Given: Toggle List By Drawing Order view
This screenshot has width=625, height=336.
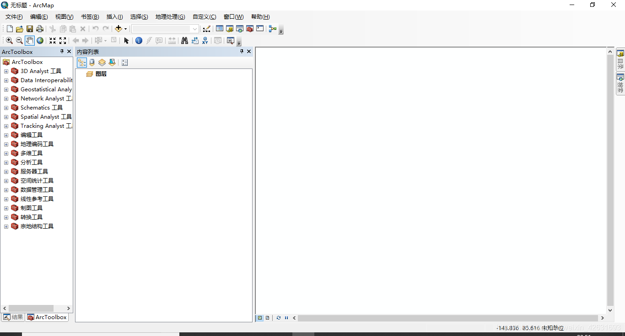Looking at the screenshot, I should point(82,63).
